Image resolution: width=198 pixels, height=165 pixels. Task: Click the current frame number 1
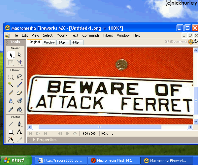(53, 134)
